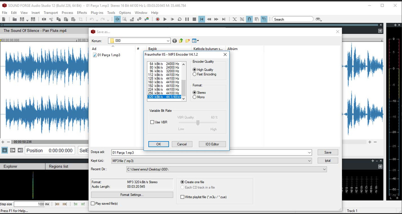This screenshot has width=402, height=214.
Task: Toggle the lock icon beside Position display
Action: (5, 150)
